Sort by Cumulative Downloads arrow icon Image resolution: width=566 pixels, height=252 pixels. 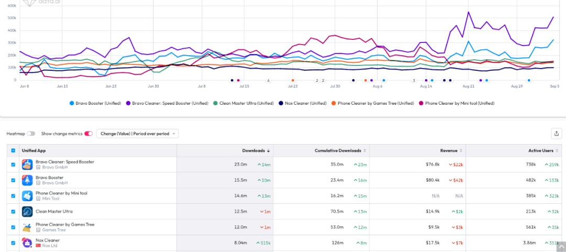click(x=365, y=150)
